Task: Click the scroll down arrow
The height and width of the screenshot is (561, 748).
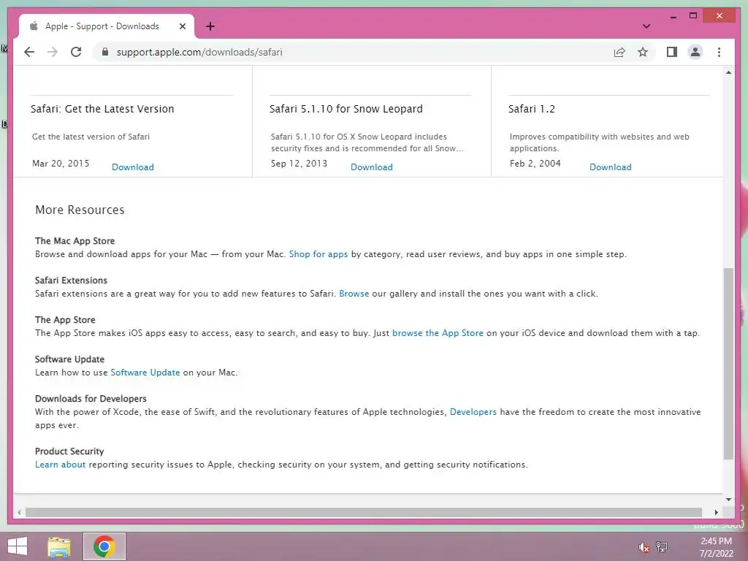Action: (x=728, y=500)
